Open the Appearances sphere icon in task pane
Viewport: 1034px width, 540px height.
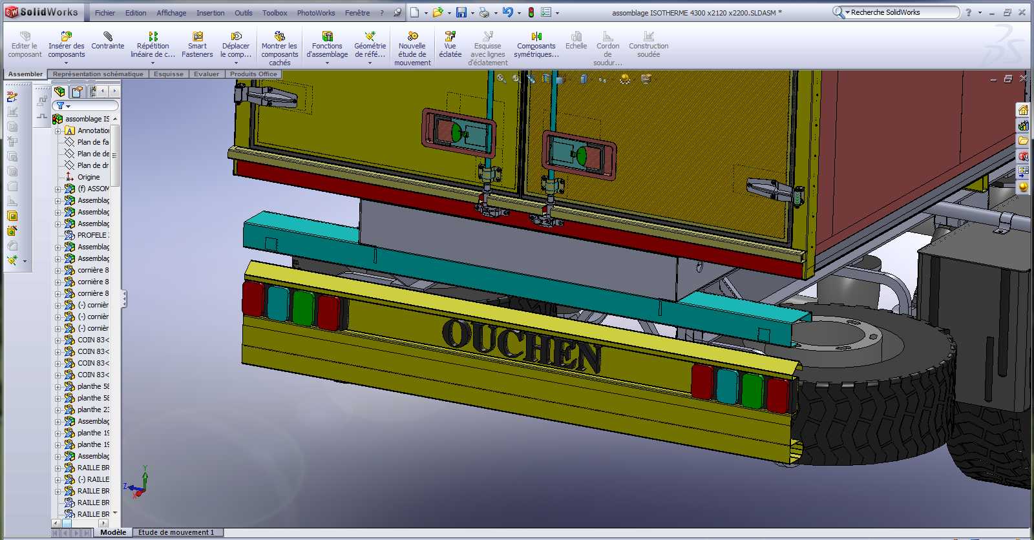(x=1023, y=187)
